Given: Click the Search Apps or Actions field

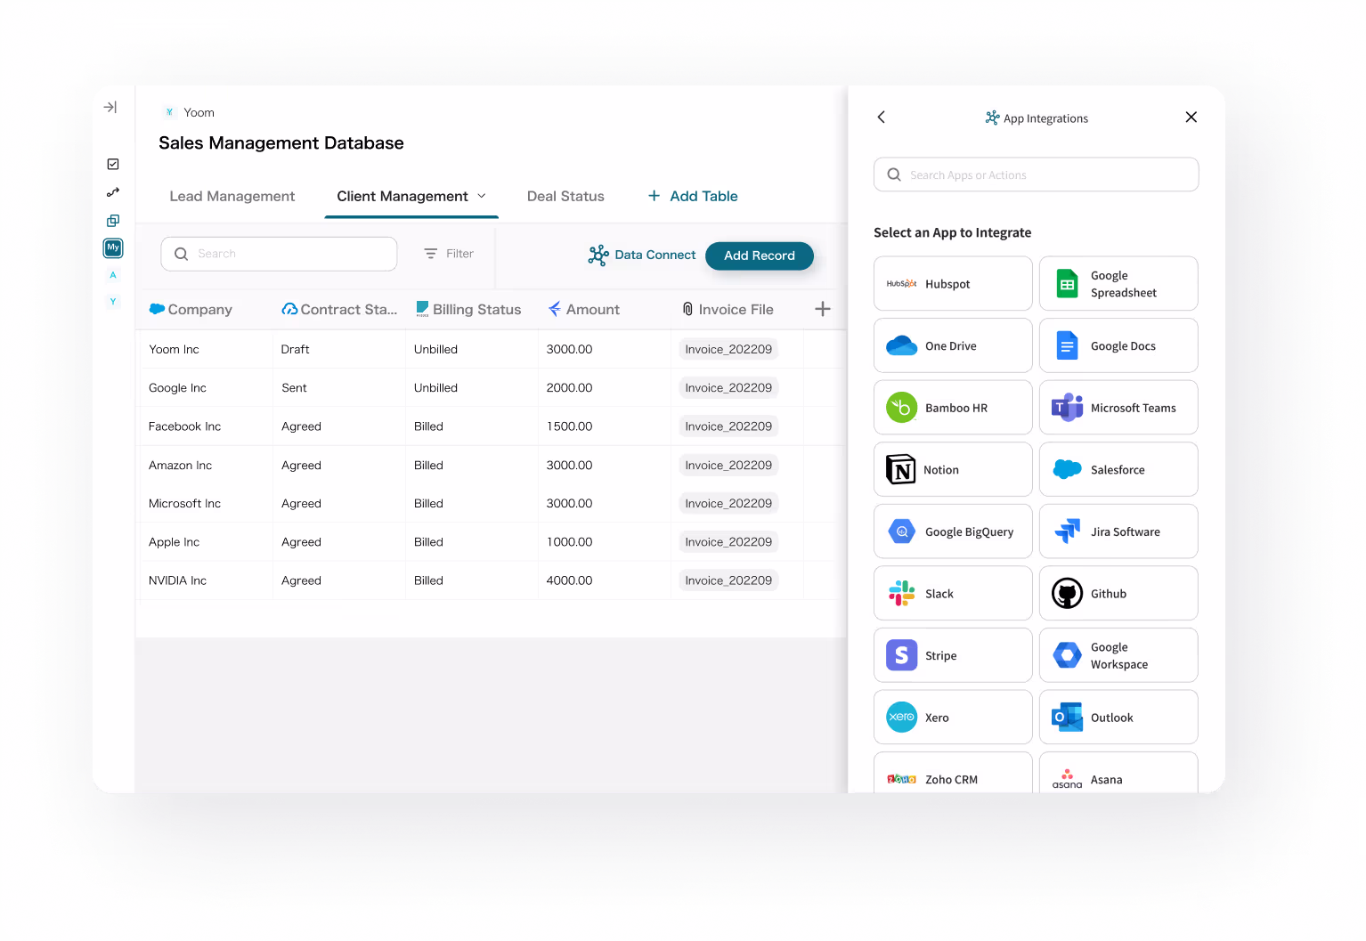Looking at the screenshot, I should tap(1036, 174).
